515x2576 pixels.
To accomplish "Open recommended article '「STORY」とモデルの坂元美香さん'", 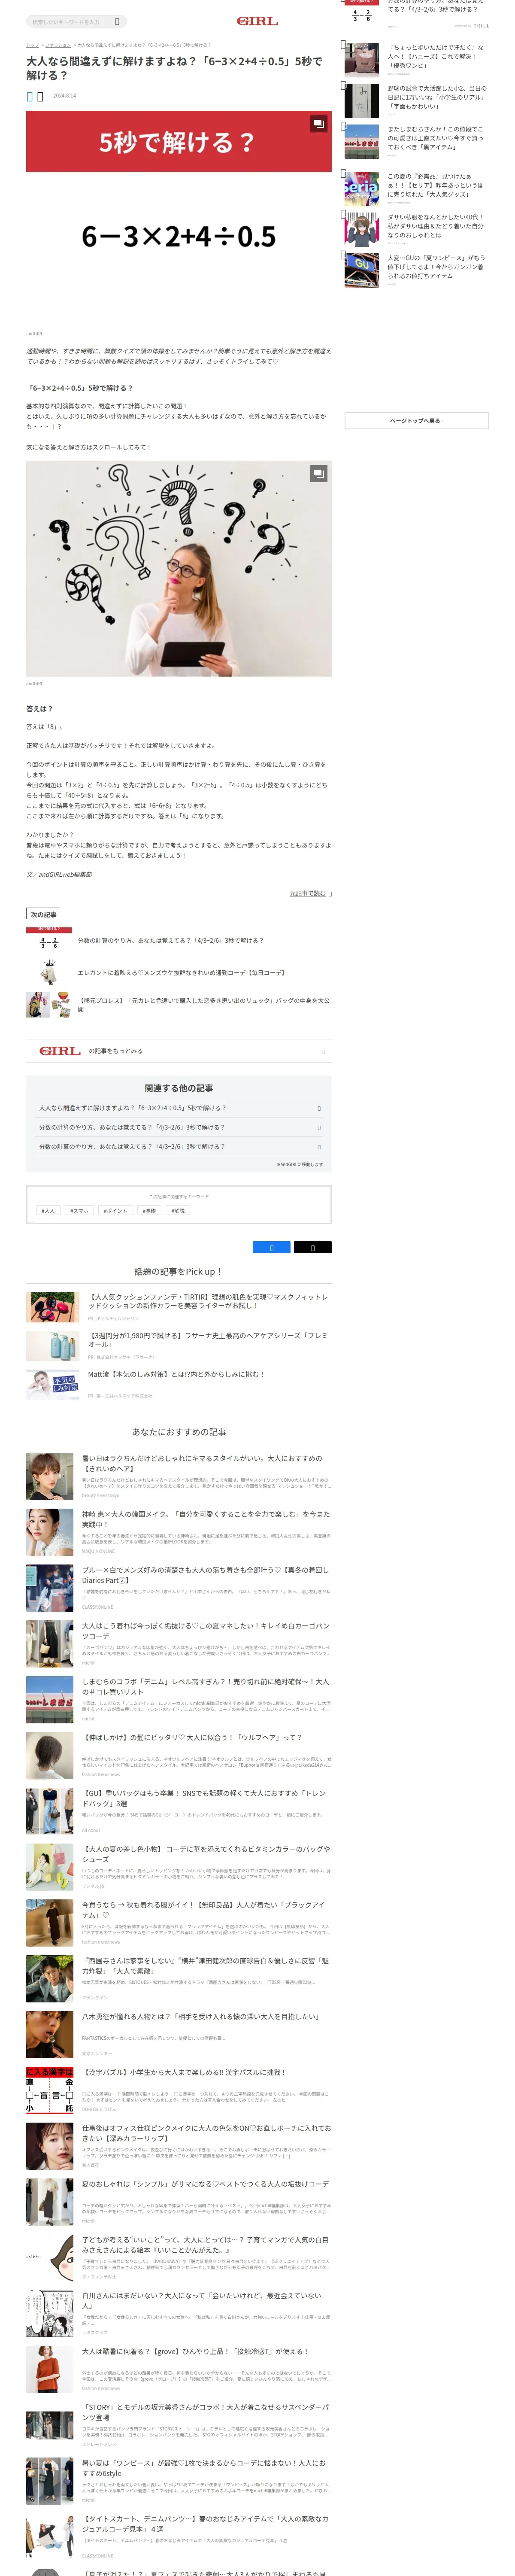I will [205, 2413].
